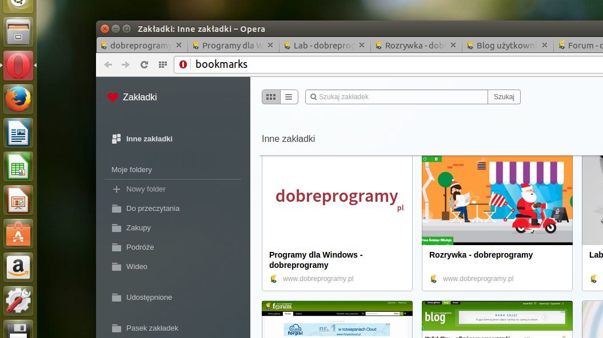Open LibreOffice Impress in the launcher
This screenshot has width=603, height=338.
click(18, 200)
